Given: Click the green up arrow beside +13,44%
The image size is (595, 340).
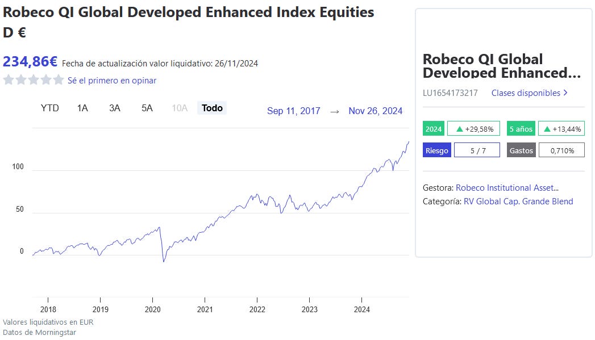Looking at the screenshot, I should (547, 129).
